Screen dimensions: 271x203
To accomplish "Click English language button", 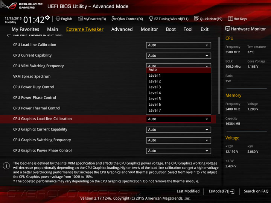I will [x=64, y=19].
